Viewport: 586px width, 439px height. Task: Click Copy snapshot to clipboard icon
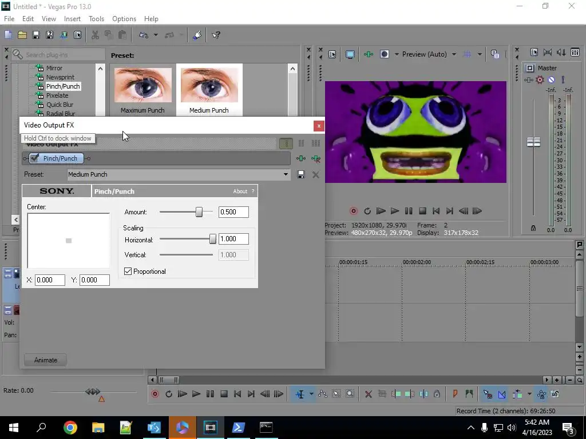click(495, 54)
